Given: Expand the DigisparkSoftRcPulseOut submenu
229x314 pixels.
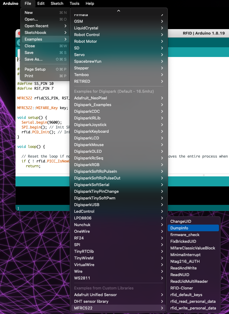Looking at the screenshot, I should coord(118,178).
